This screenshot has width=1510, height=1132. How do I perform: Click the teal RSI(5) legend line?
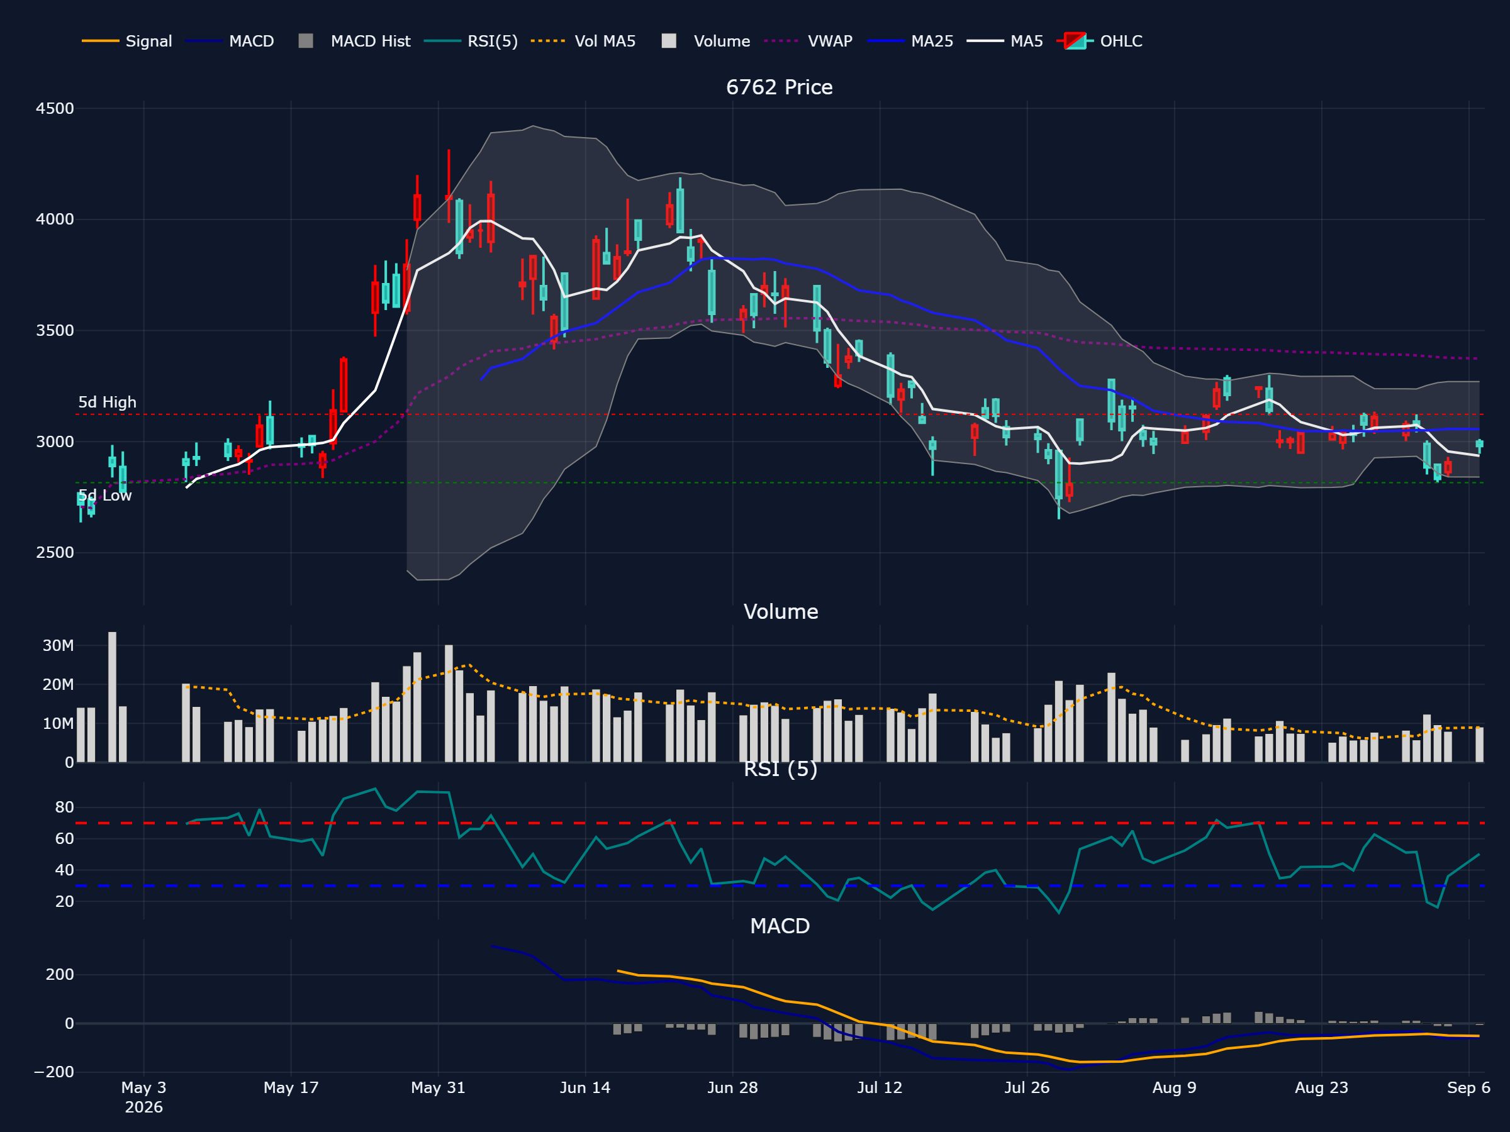[442, 41]
